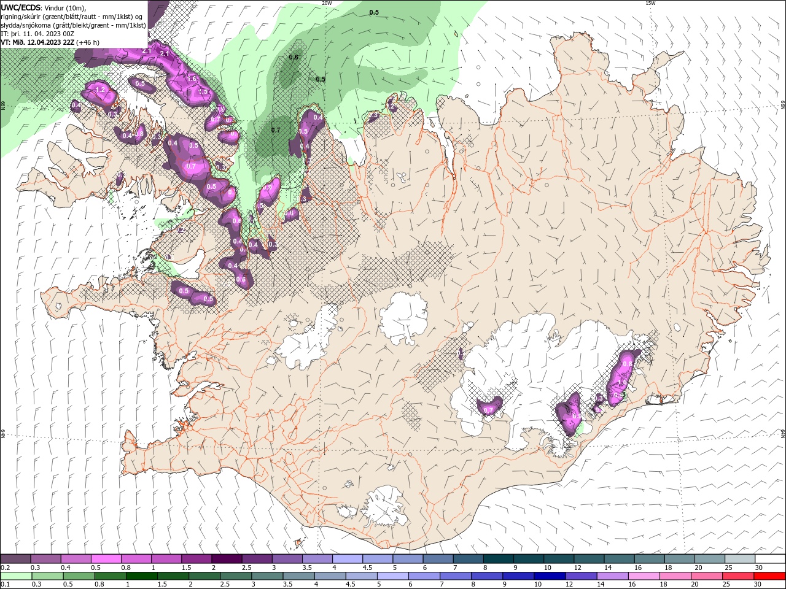Pick the palest green swatch between 0.1 and 0.3

16,576
